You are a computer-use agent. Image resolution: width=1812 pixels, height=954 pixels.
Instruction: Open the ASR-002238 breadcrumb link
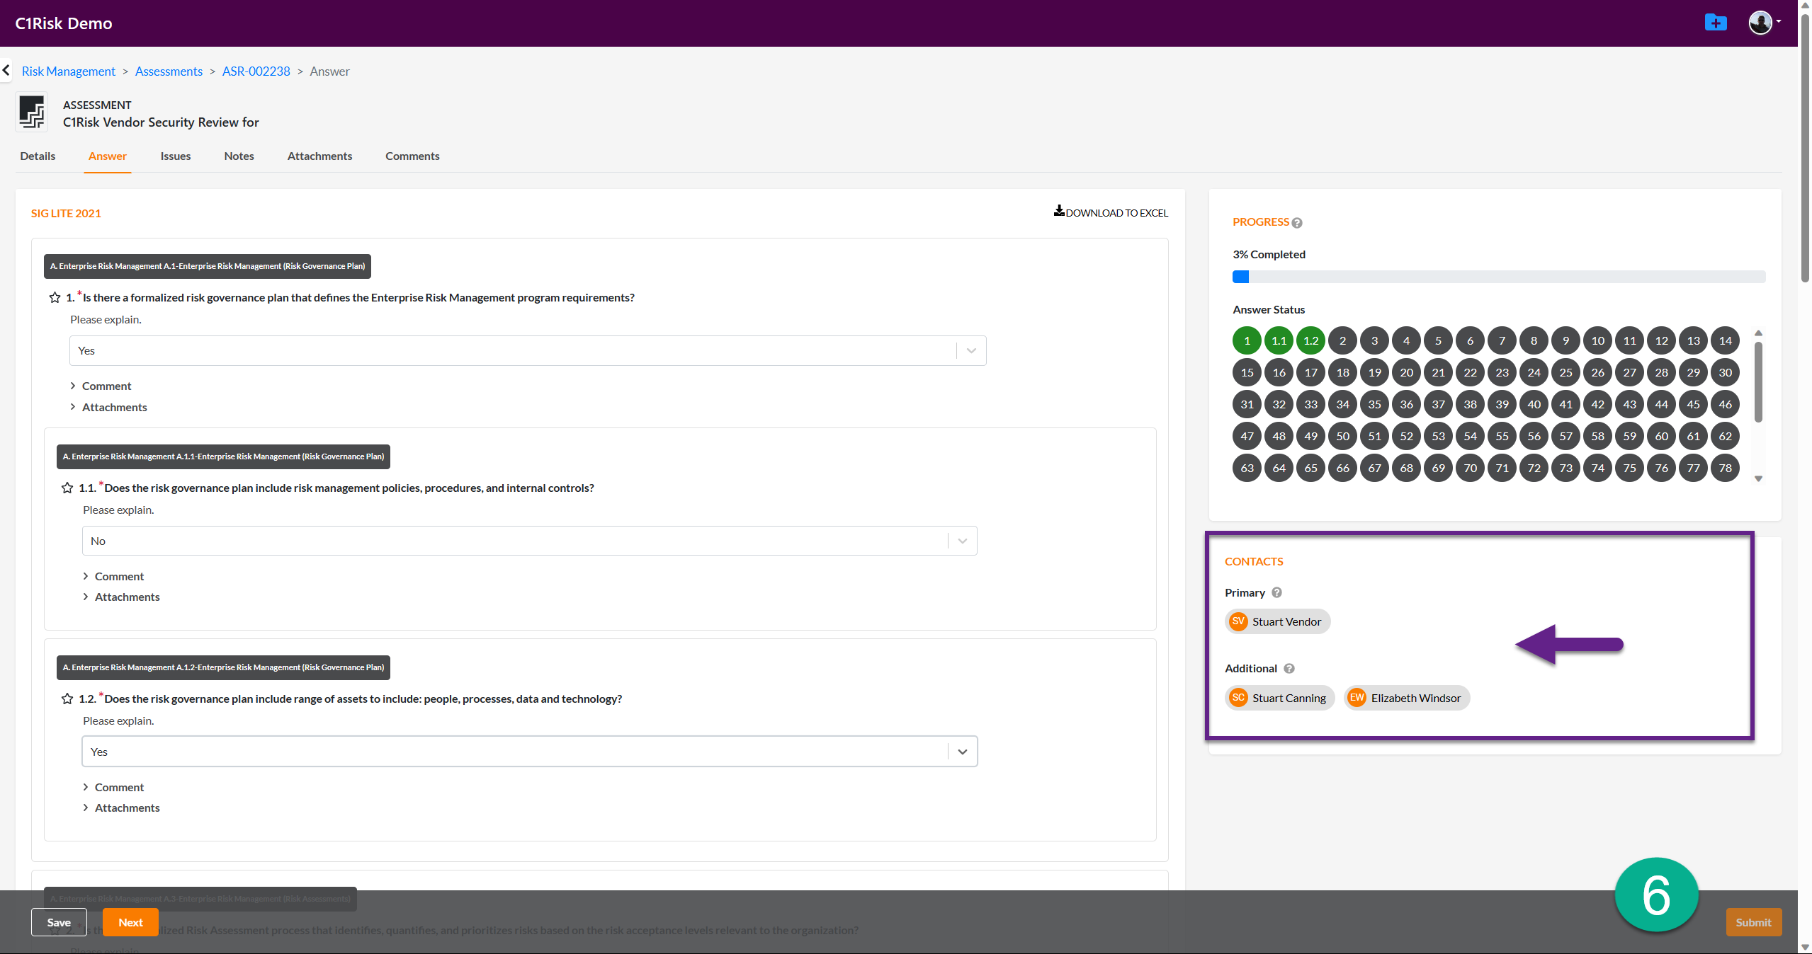pos(256,71)
